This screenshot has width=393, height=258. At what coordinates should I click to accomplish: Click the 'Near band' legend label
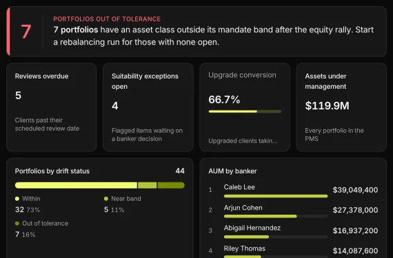[x=126, y=199]
